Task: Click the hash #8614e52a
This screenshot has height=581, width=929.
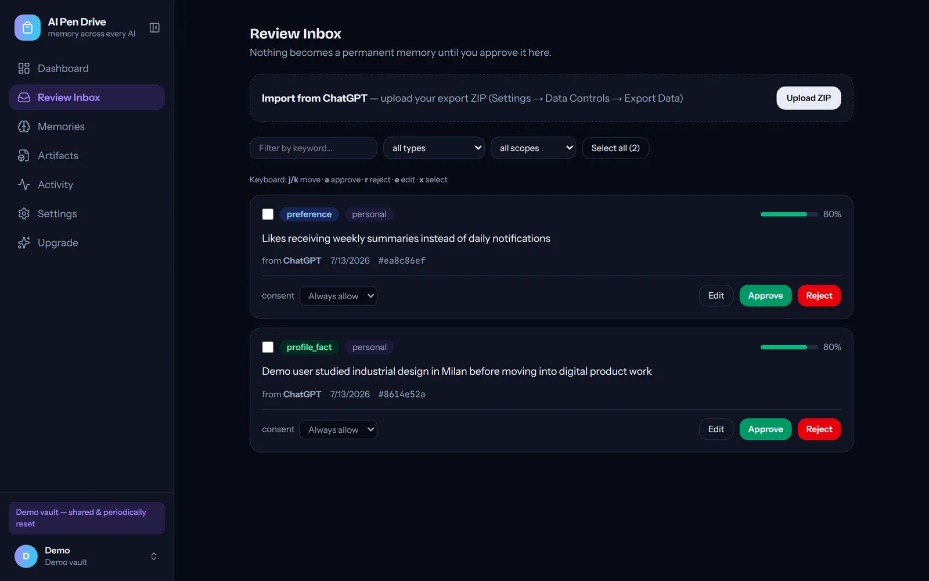Action: click(x=402, y=394)
